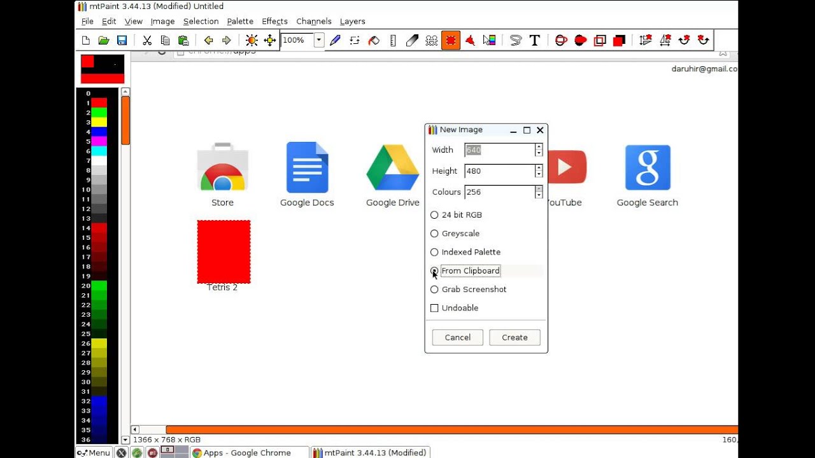
Task: Open the zoom percentage dropdown arrow
Action: pos(318,40)
